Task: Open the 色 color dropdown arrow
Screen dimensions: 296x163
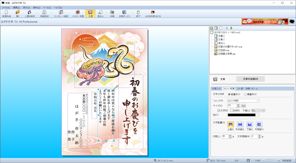Action: coord(258,115)
